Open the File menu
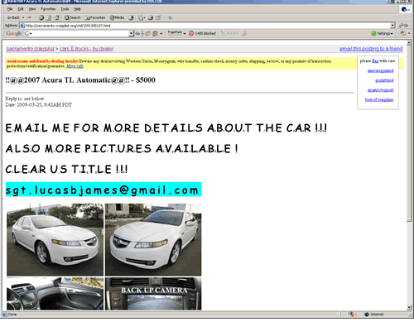 click(x=10, y=9)
